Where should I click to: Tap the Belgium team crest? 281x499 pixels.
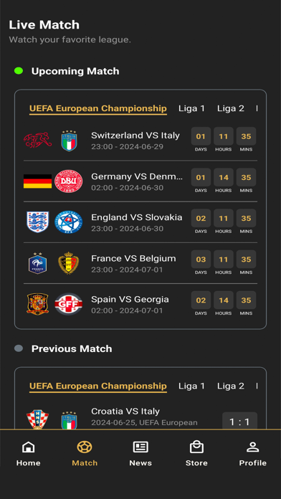tap(68, 263)
